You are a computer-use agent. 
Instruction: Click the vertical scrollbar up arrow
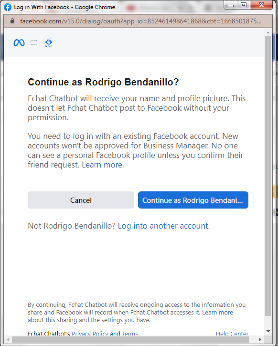tap(268, 32)
